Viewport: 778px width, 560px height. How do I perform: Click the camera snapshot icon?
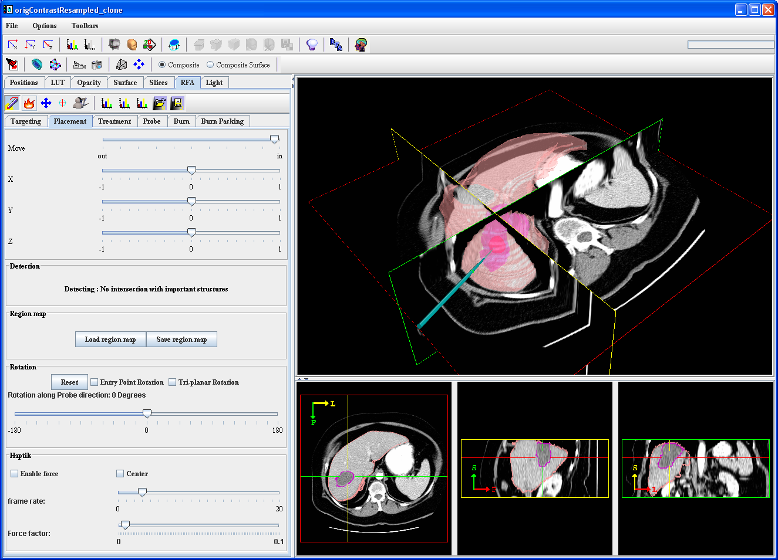97,65
